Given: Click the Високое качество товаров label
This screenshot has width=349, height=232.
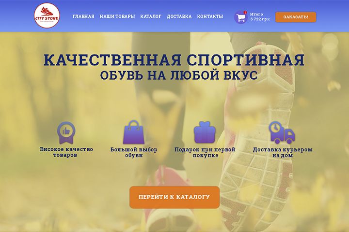Looking at the screenshot, I should (66, 152).
